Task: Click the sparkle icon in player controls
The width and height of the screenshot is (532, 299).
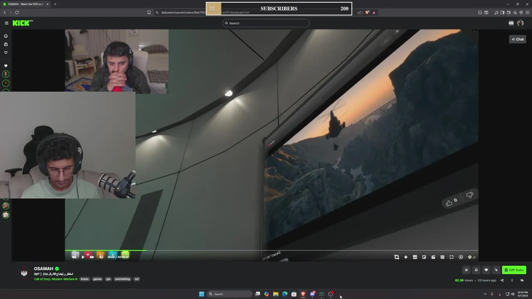Action: (x=406, y=257)
